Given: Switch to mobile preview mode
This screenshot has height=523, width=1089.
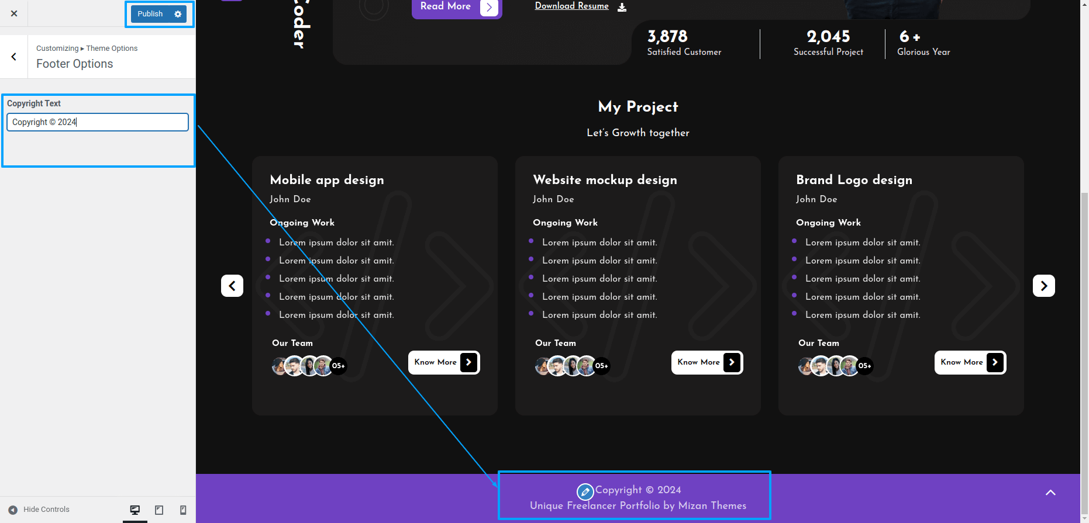Looking at the screenshot, I should (x=183, y=510).
